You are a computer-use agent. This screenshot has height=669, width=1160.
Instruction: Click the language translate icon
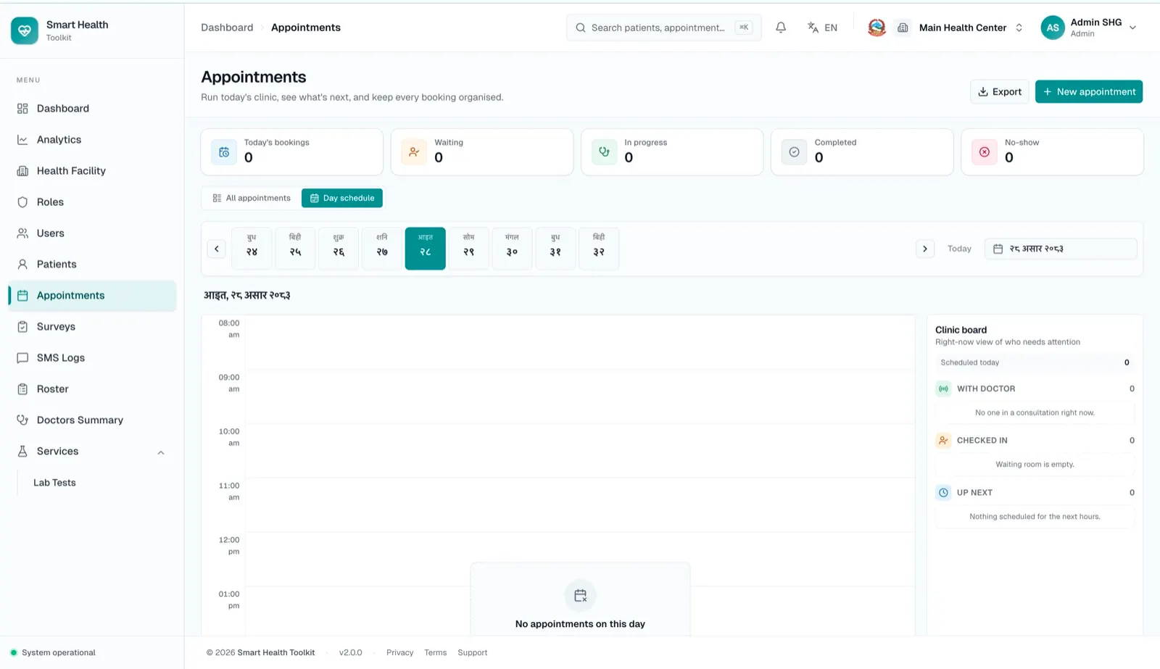(813, 28)
